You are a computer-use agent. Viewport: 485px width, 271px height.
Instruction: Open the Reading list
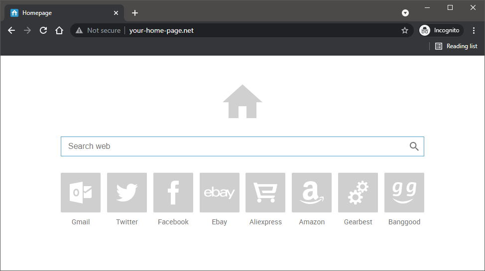(x=456, y=46)
